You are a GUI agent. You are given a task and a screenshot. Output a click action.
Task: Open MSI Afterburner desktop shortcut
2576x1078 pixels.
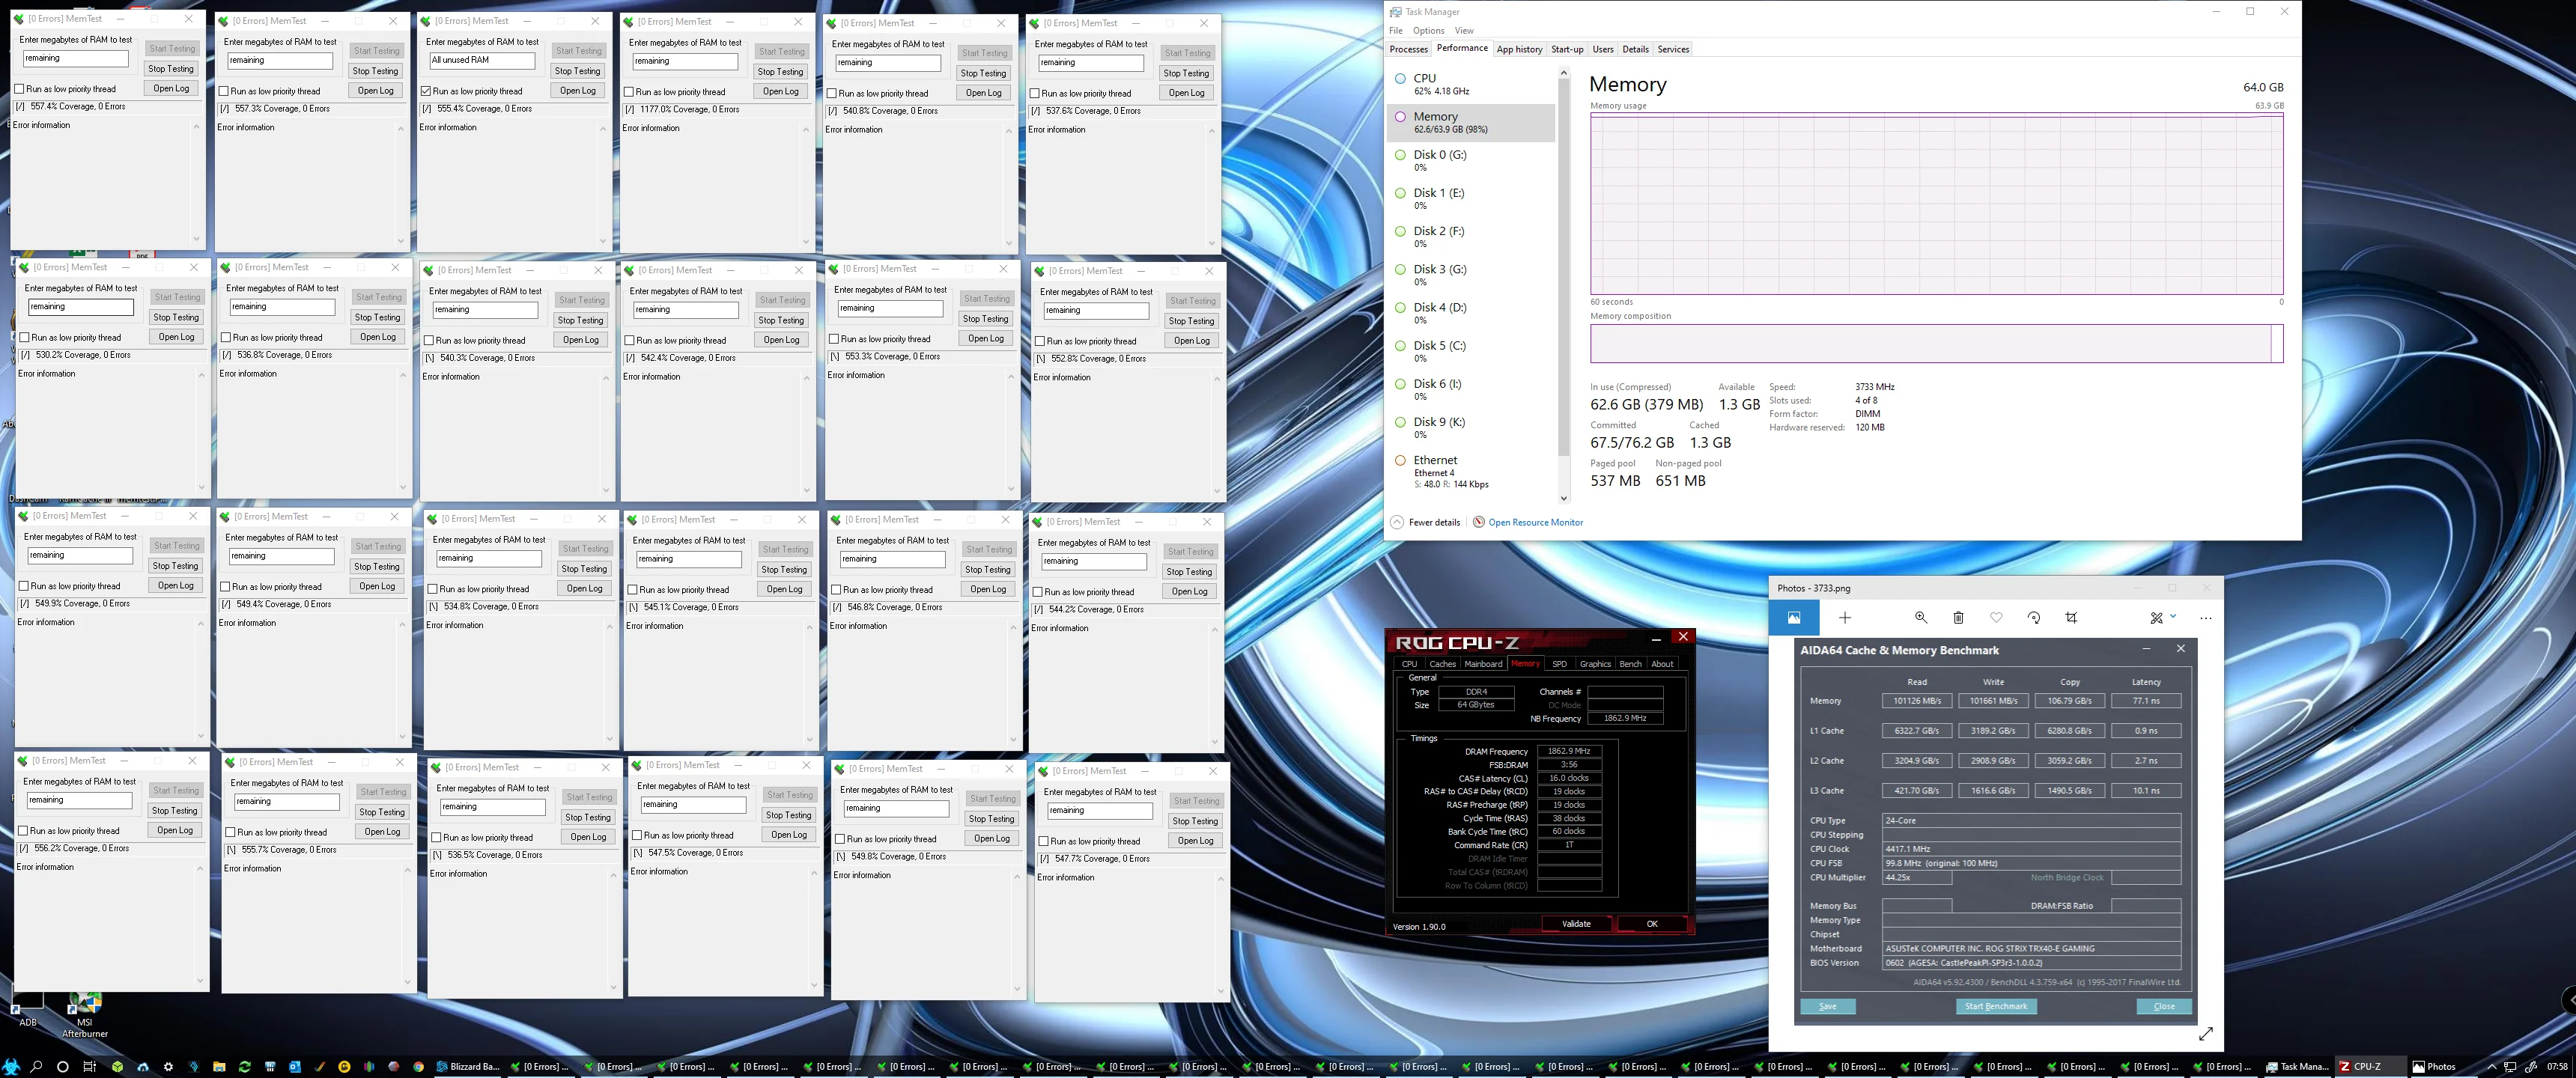point(84,1014)
